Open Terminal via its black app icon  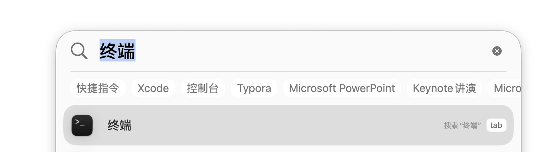pyautogui.click(x=82, y=125)
